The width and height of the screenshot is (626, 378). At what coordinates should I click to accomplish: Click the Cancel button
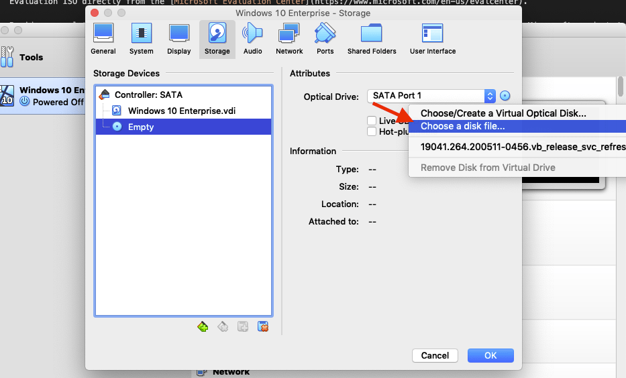[x=435, y=355]
